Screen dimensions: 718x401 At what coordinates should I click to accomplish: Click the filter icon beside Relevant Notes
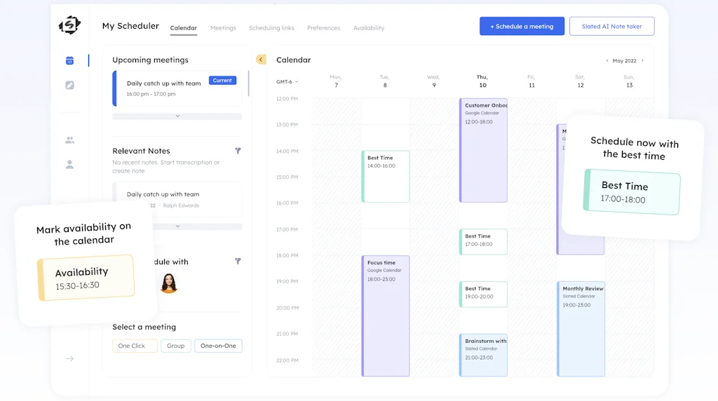[238, 151]
